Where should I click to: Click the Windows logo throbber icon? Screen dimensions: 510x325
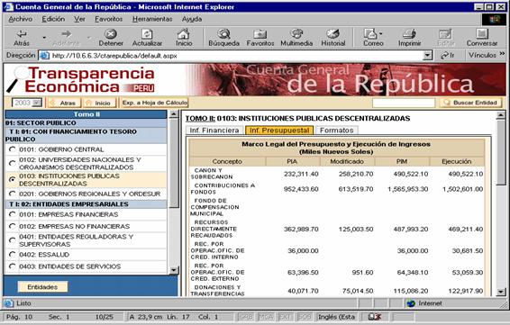(494, 20)
